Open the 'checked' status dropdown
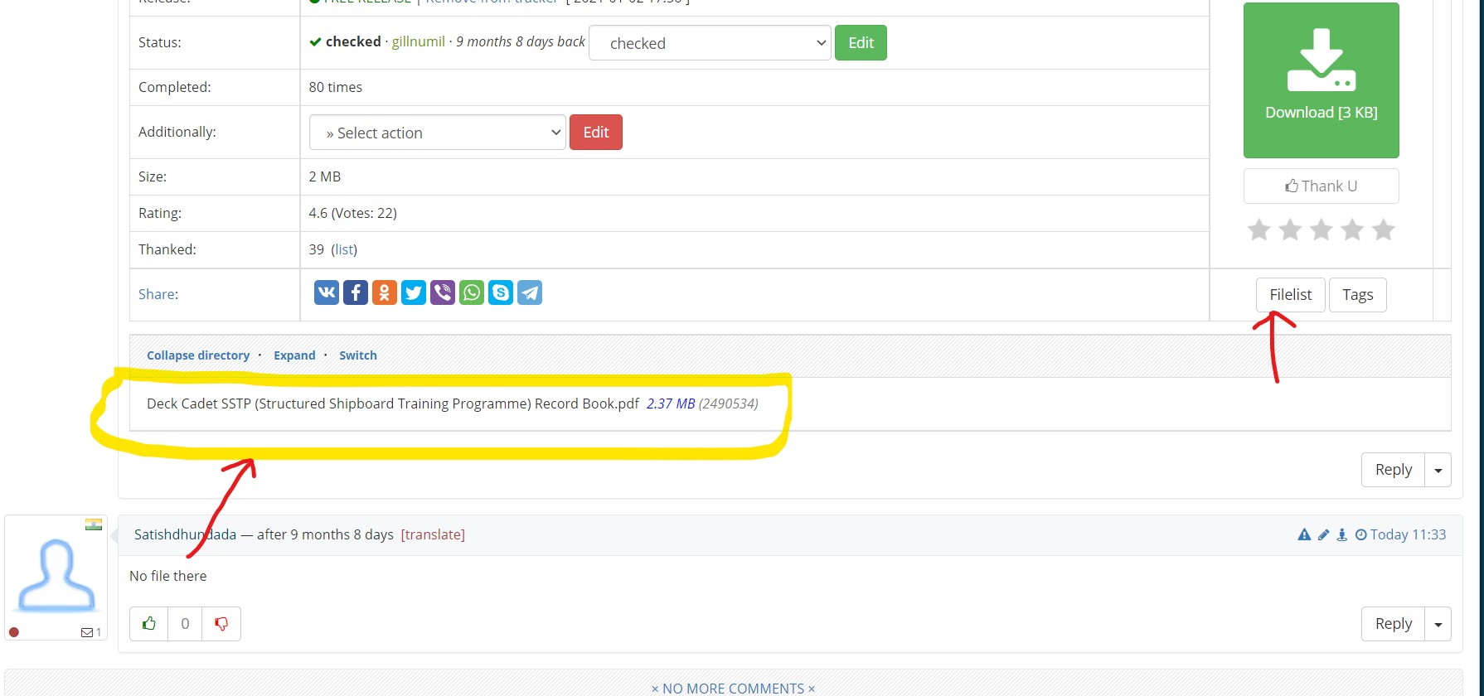1484x696 pixels. click(x=710, y=43)
